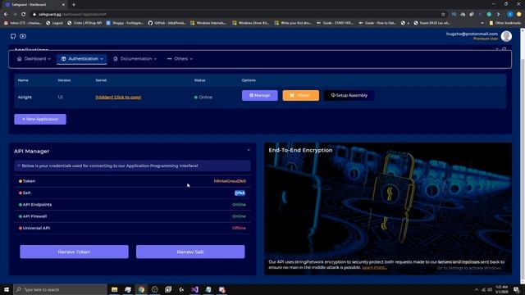The image size is (525, 295).
Task: Collapse the API Manager panel
Action: tap(249, 150)
